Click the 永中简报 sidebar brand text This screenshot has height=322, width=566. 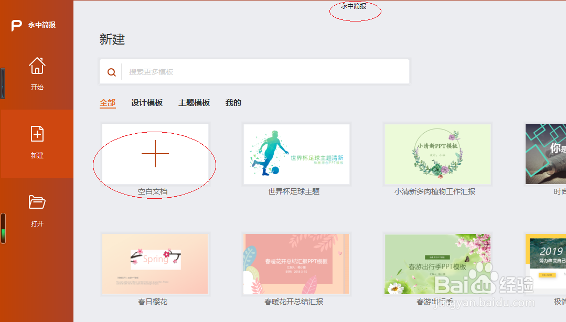tap(42, 25)
